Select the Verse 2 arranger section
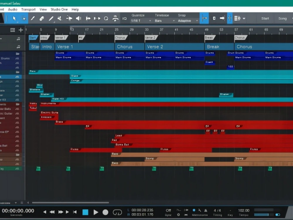 pos(174,47)
